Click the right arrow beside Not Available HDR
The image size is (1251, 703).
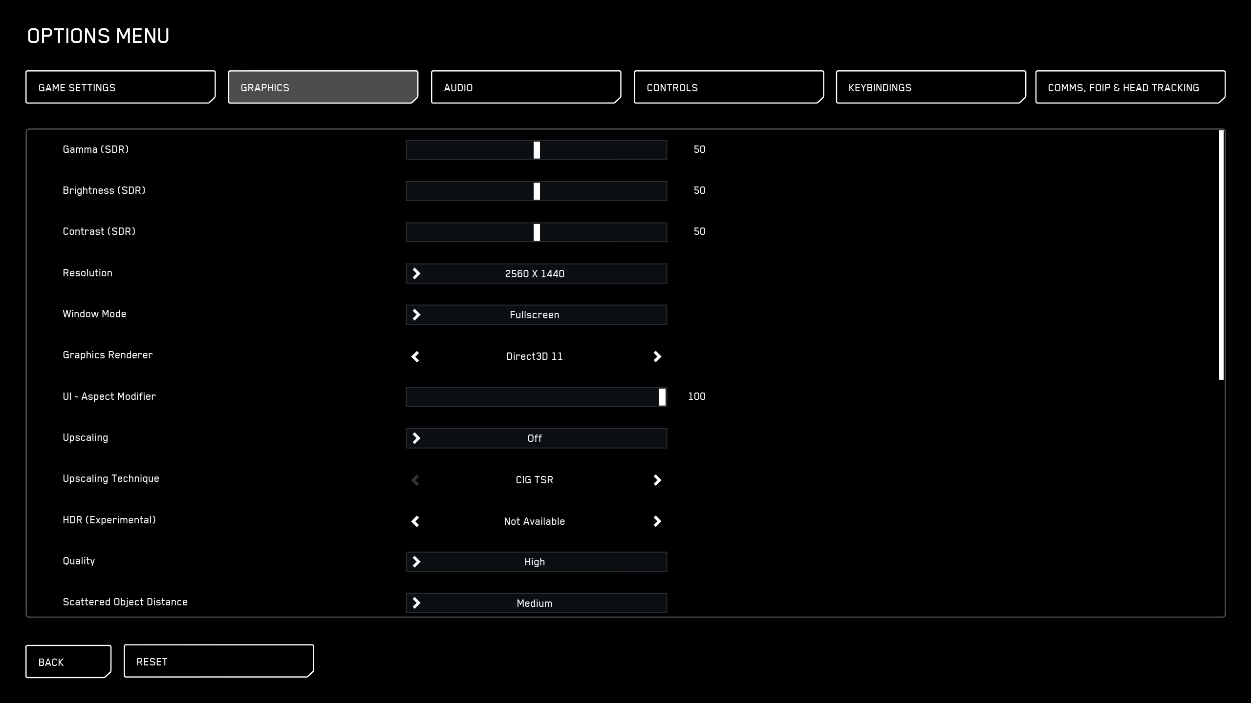click(657, 521)
